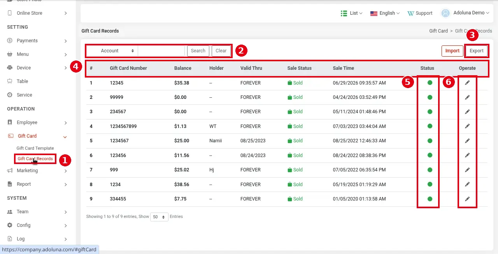Expand Online Store via its chevron

(65, 13)
